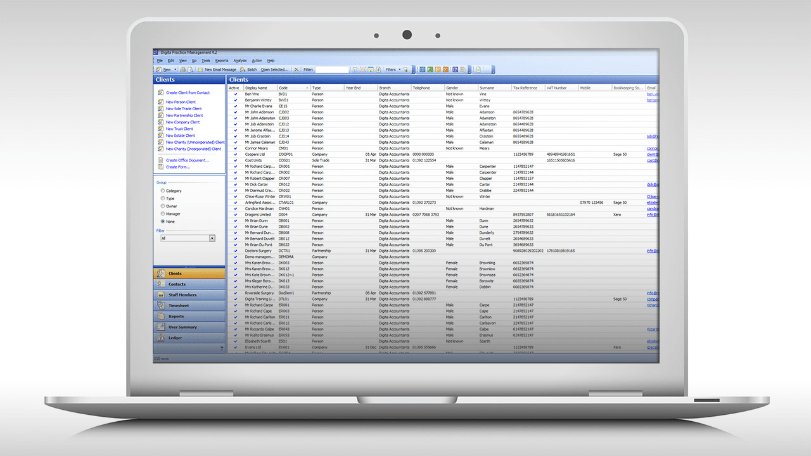Click the Open Selected... button
The height and width of the screenshot is (456, 811).
[274, 70]
